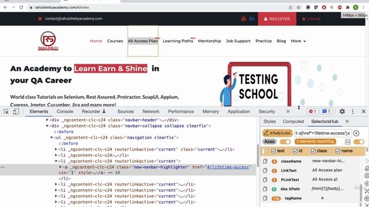Viewport: 369px width, 207px height.
Task: Open the ellipsis beside the selected DOM row
Action: (x=2, y=167)
